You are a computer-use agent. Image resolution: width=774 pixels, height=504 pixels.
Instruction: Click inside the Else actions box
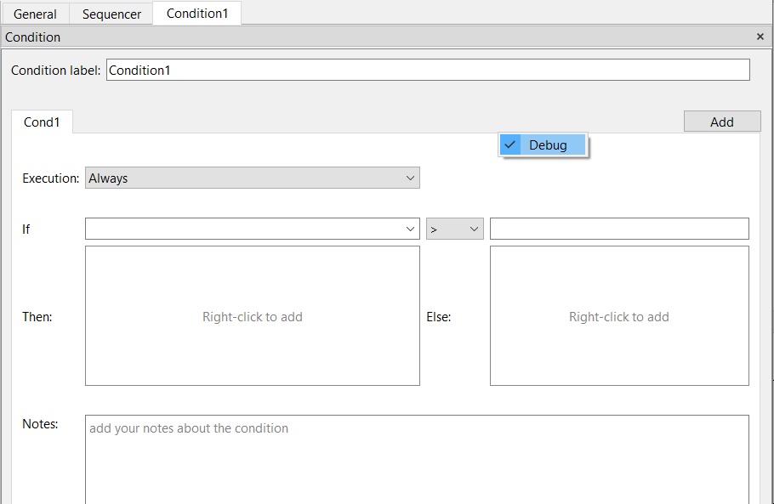619,316
